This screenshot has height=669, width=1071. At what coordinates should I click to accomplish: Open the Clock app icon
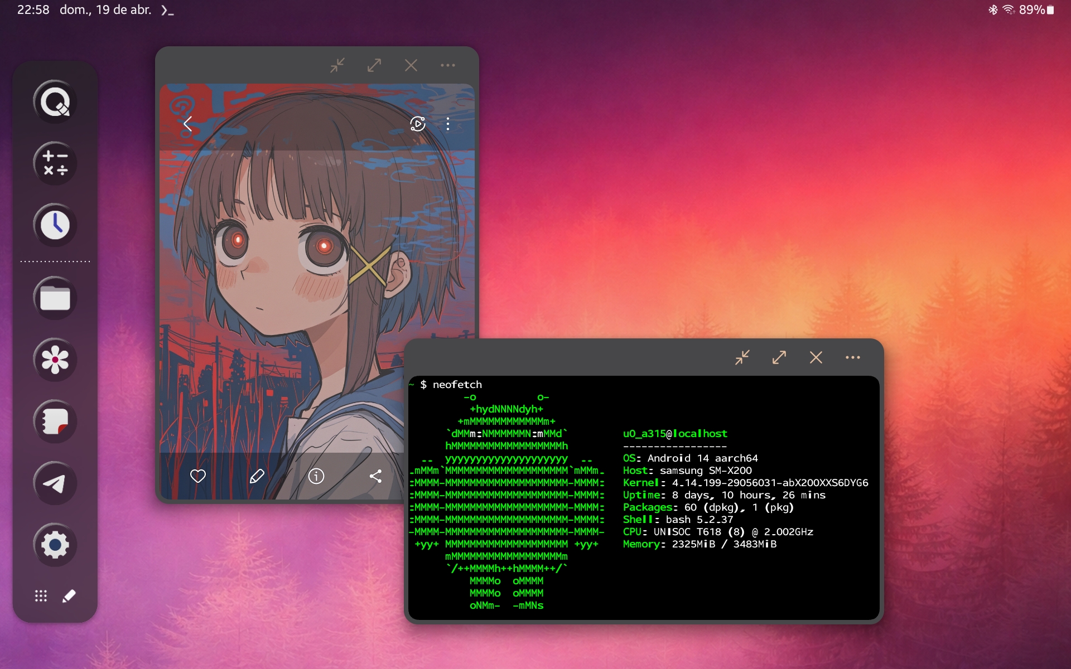click(x=55, y=225)
